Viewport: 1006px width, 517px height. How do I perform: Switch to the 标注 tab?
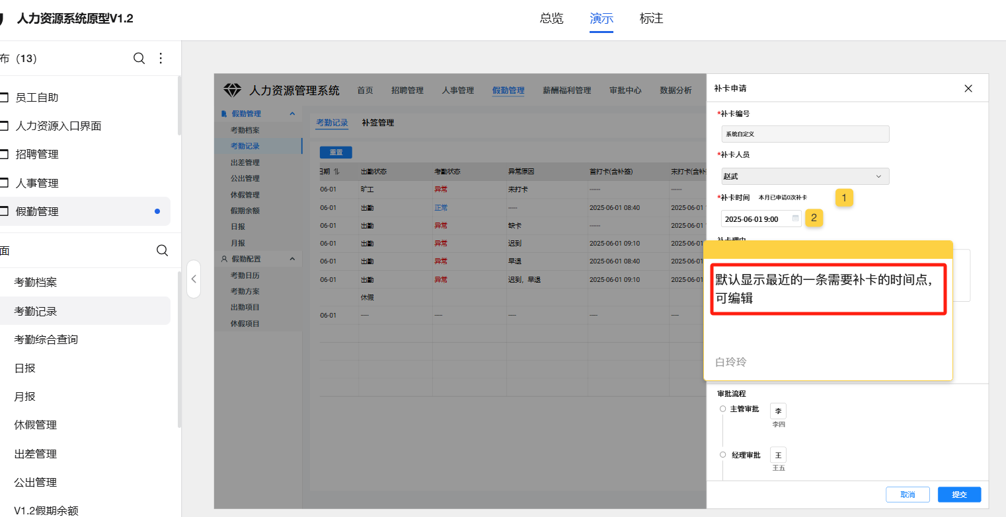coord(651,18)
